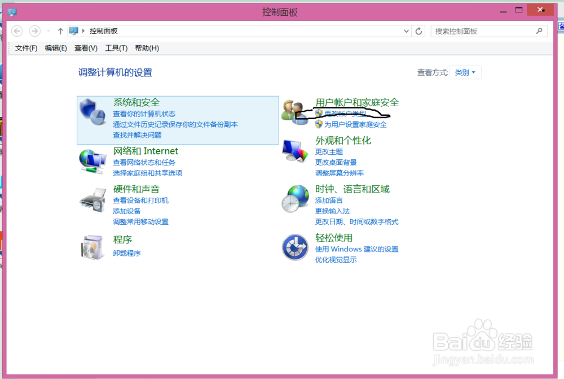Open 时钟、语言和区域 clock icon

click(x=294, y=199)
